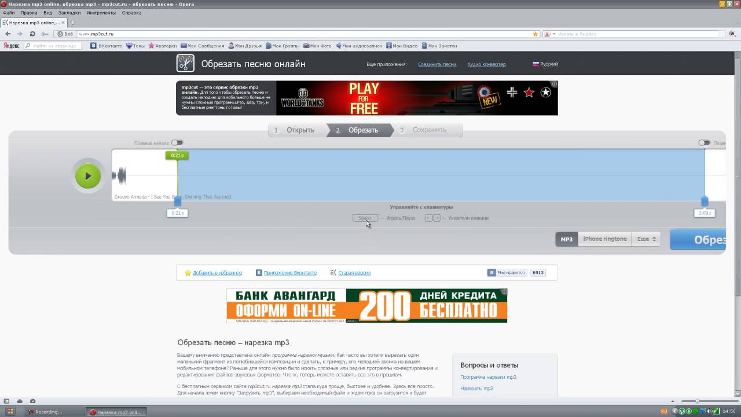Click the start trim handle at 0:21
The image size is (741, 417).
tap(178, 202)
